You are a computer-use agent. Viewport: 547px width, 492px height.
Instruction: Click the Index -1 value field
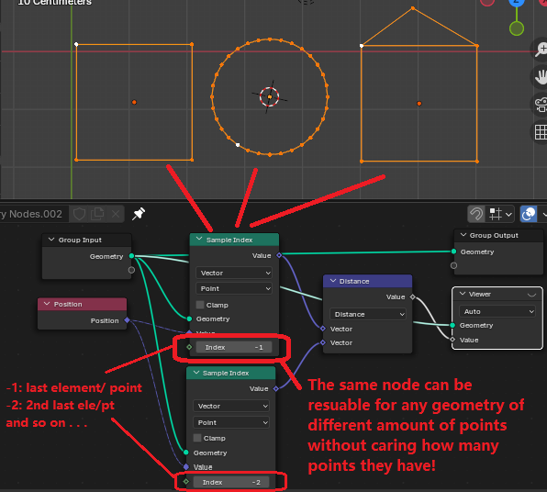pyautogui.click(x=234, y=347)
